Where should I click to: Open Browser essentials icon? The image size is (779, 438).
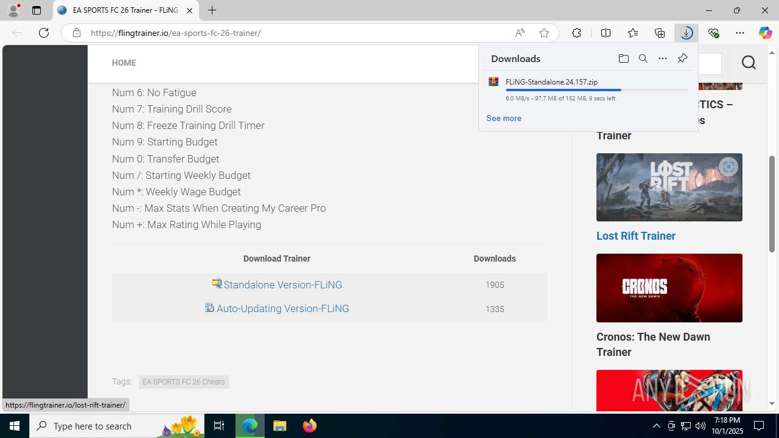coord(713,33)
